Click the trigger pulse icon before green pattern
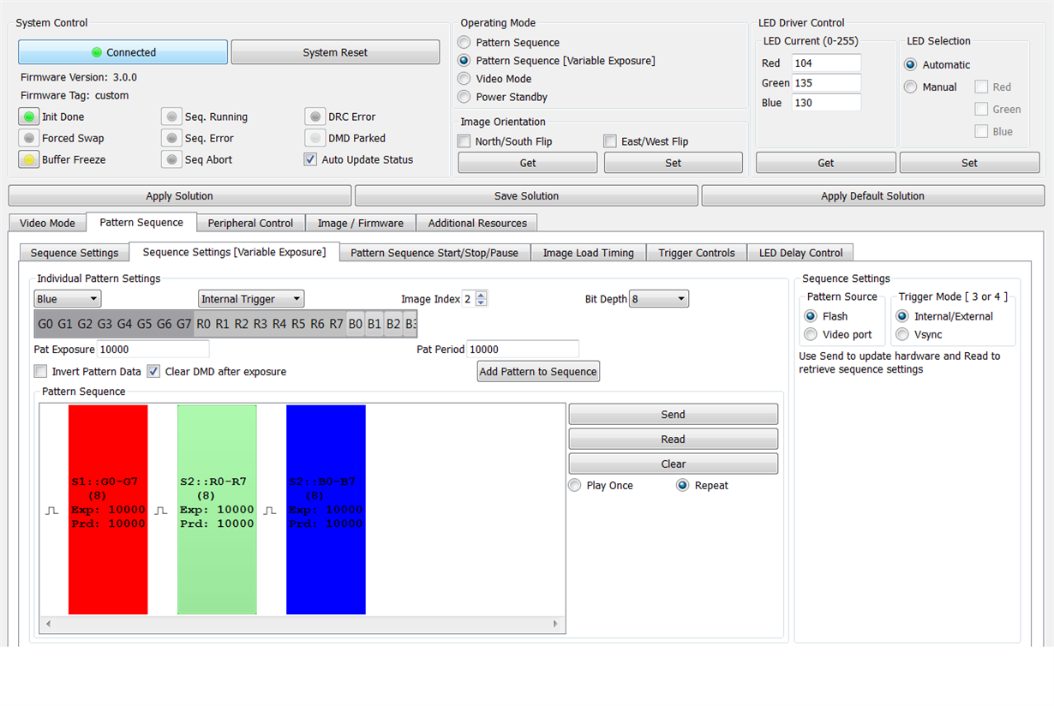 161,510
